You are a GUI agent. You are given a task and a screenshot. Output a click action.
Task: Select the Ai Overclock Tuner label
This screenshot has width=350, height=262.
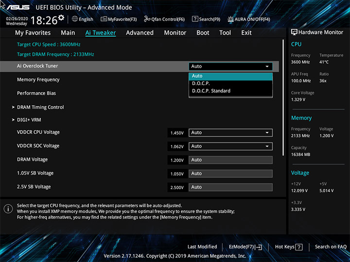pyautogui.click(x=37, y=66)
